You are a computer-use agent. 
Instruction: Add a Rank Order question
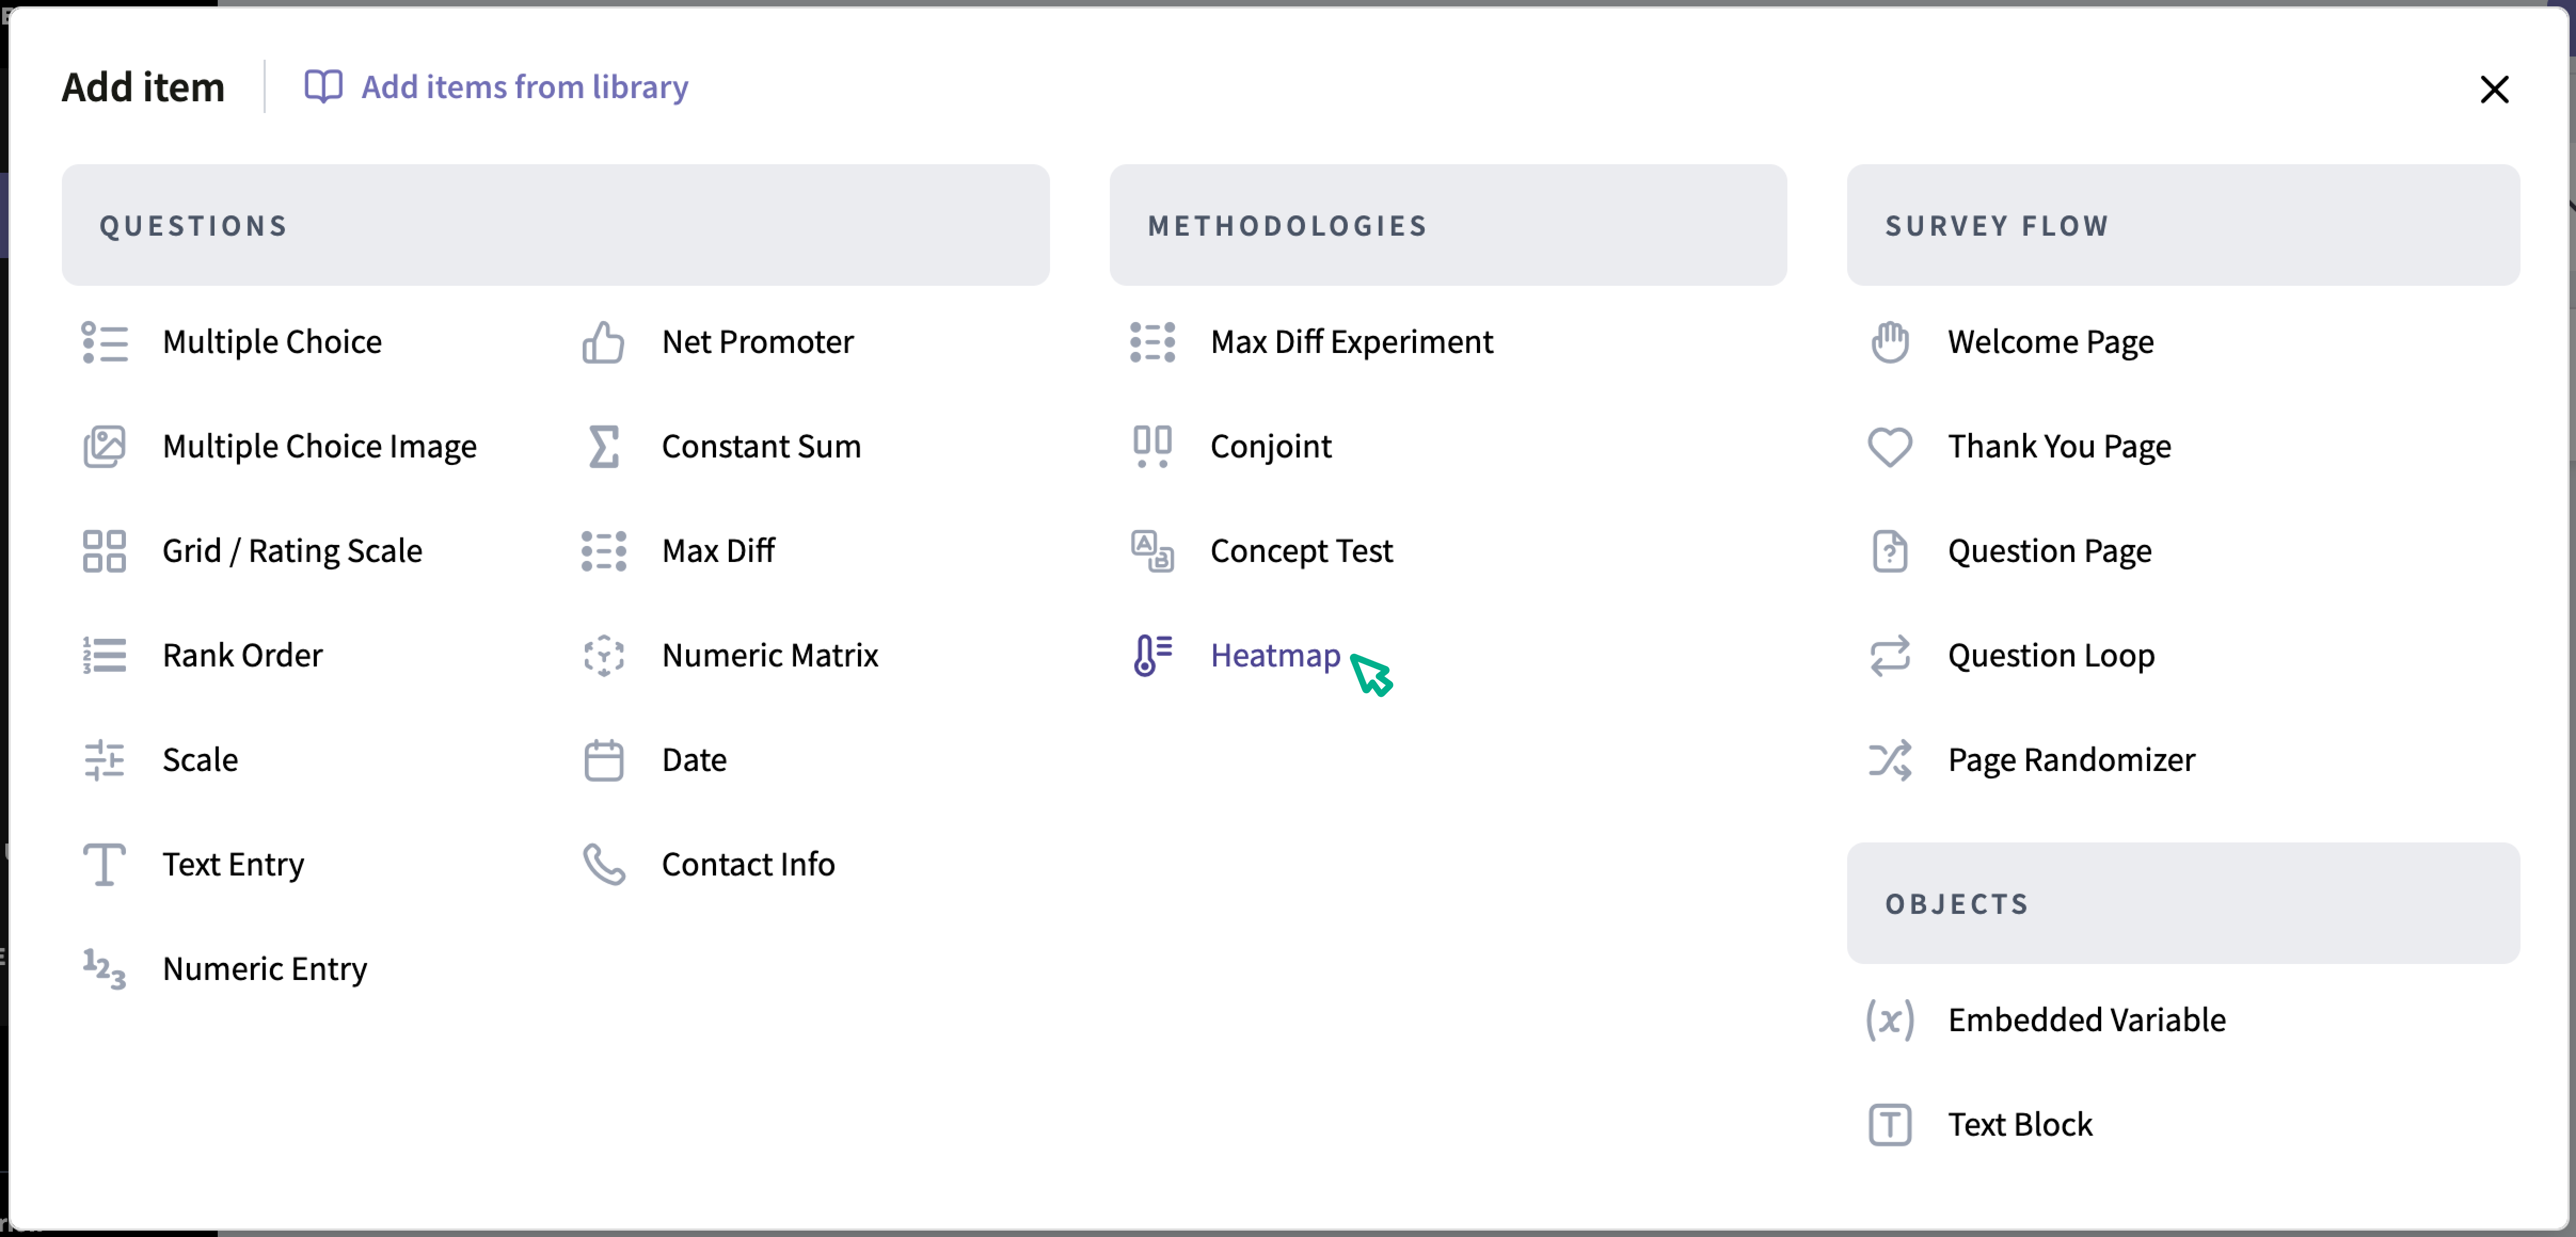pyautogui.click(x=242, y=655)
